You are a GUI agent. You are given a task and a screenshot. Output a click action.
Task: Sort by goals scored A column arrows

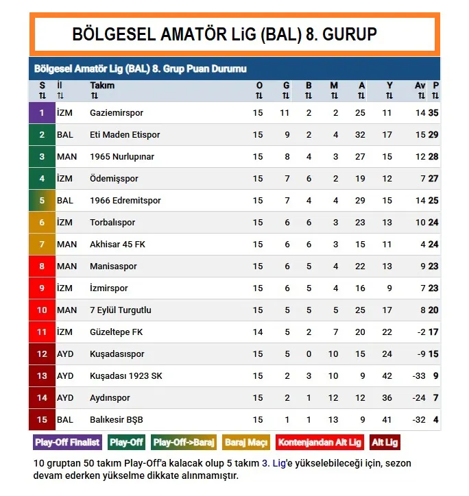361,96
